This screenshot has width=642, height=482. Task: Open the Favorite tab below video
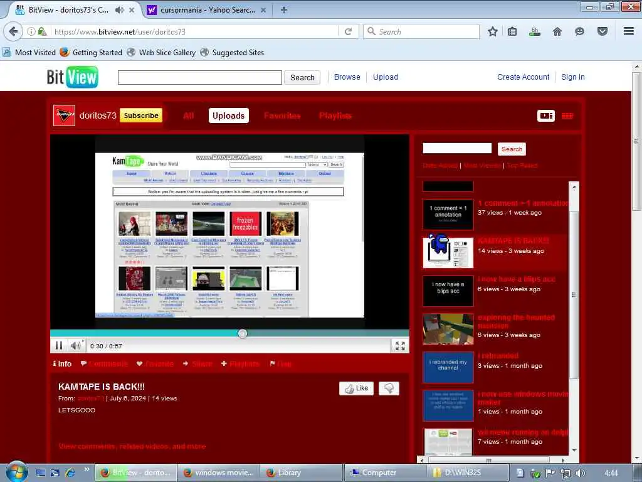pyautogui.click(x=155, y=363)
